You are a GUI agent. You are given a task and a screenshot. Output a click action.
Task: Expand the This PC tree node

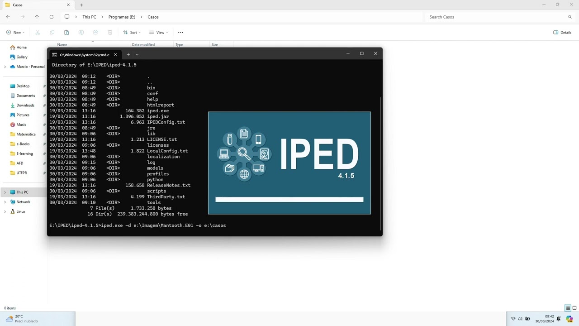(x=5, y=192)
